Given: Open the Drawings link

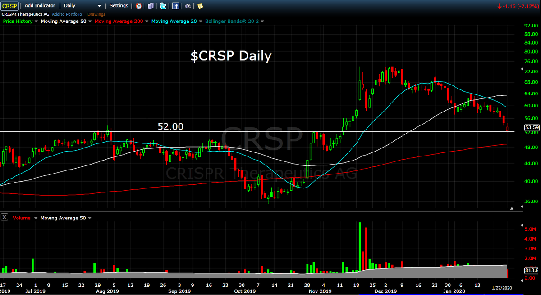Looking at the screenshot, I should click(x=96, y=14).
